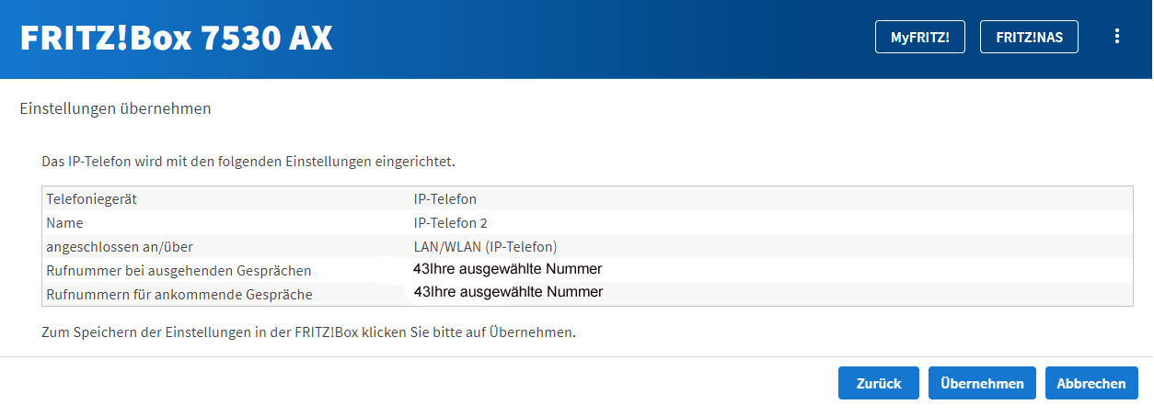Click the intro sentence about IP-Telefon setup
This screenshot has height=416, width=1154.
248,162
